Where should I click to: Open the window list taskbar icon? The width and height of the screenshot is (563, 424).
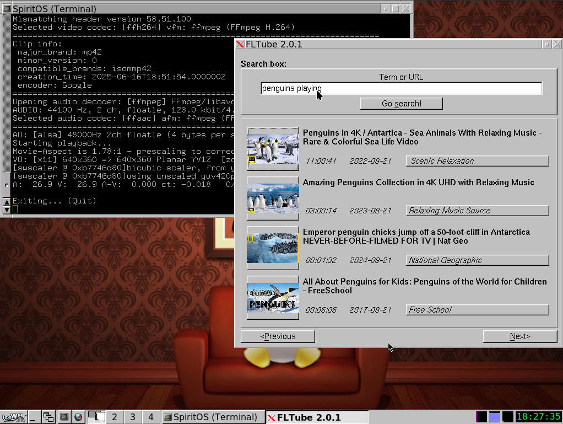[x=48, y=417]
